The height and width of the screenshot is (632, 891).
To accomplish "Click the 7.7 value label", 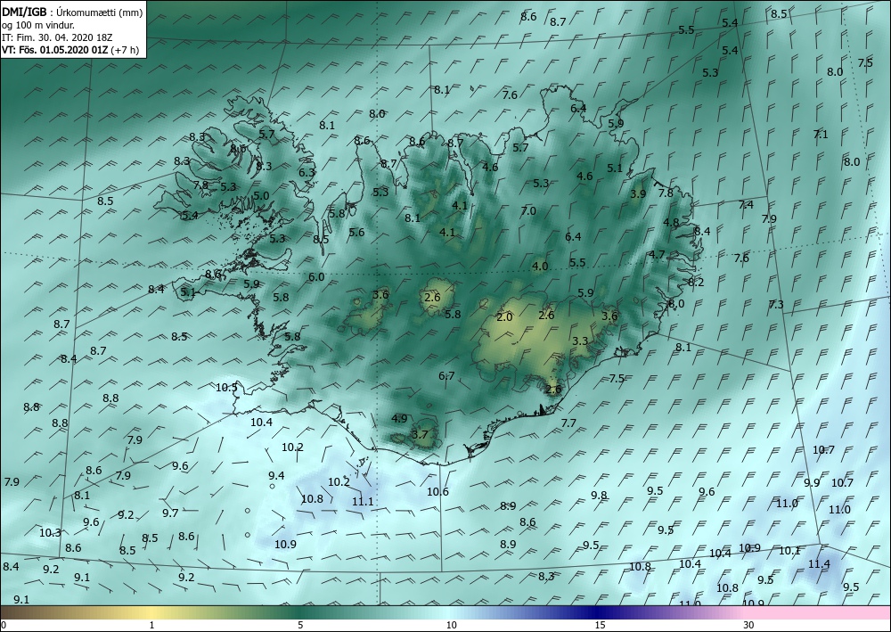I will tap(568, 423).
